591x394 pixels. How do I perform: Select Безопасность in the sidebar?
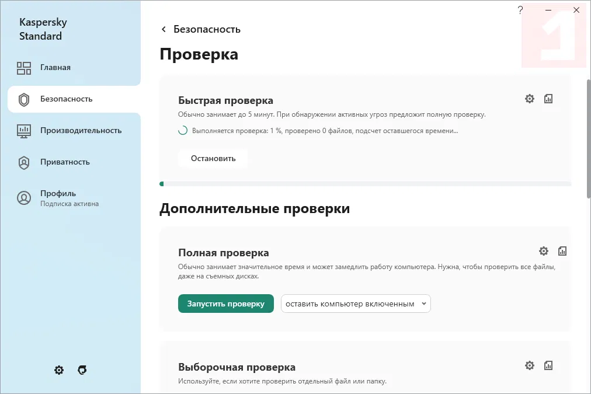click(x=74, y=99)
